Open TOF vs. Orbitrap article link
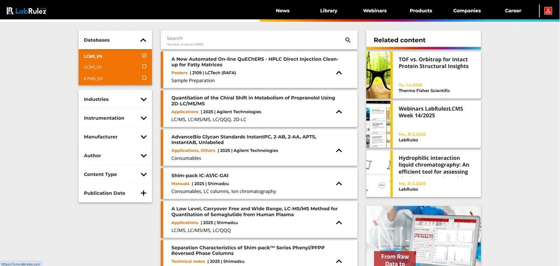560x266 pixels. coord(433,63)
